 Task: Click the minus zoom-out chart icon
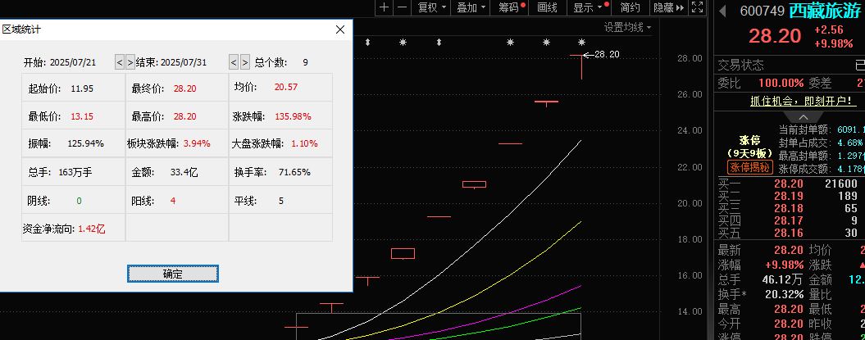coord(402,7)
